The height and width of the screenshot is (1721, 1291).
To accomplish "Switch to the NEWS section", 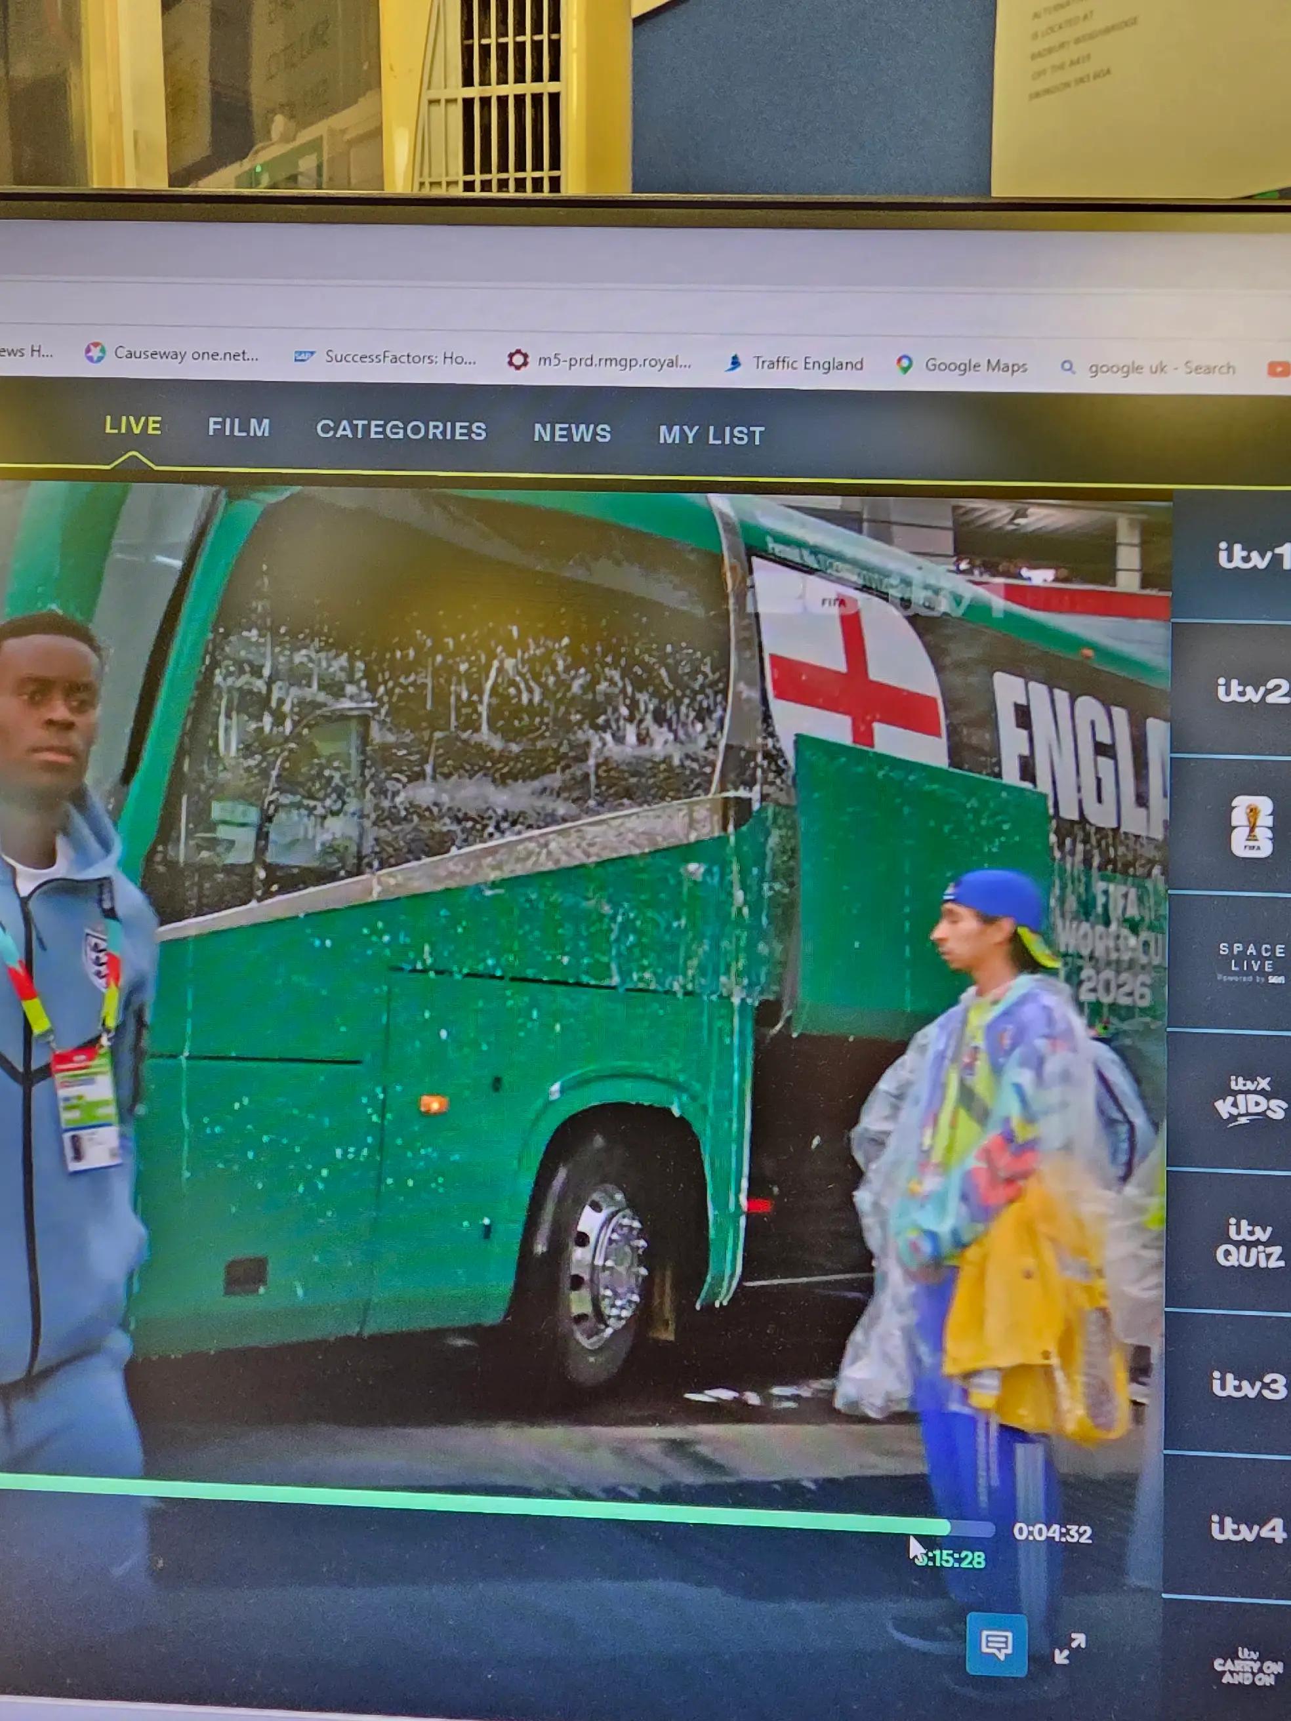I will click(x=572, y=433).
